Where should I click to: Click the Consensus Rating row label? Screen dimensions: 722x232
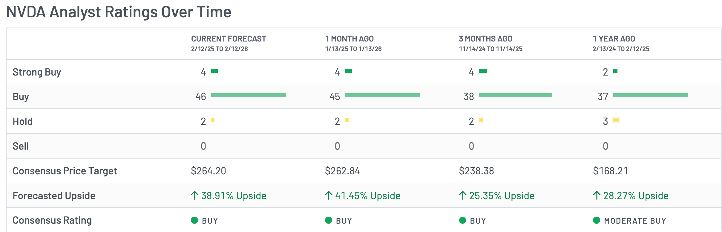[52, 220]
